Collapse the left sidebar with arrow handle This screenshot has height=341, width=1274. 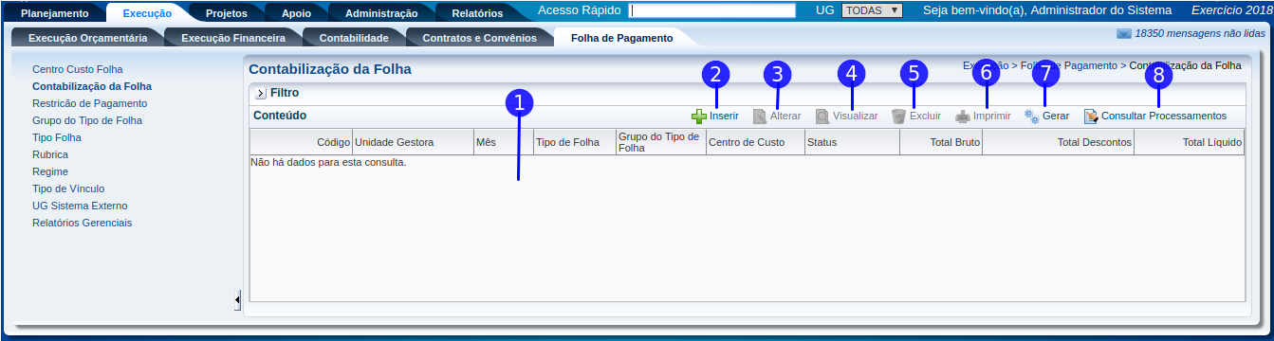coord(237,299)
